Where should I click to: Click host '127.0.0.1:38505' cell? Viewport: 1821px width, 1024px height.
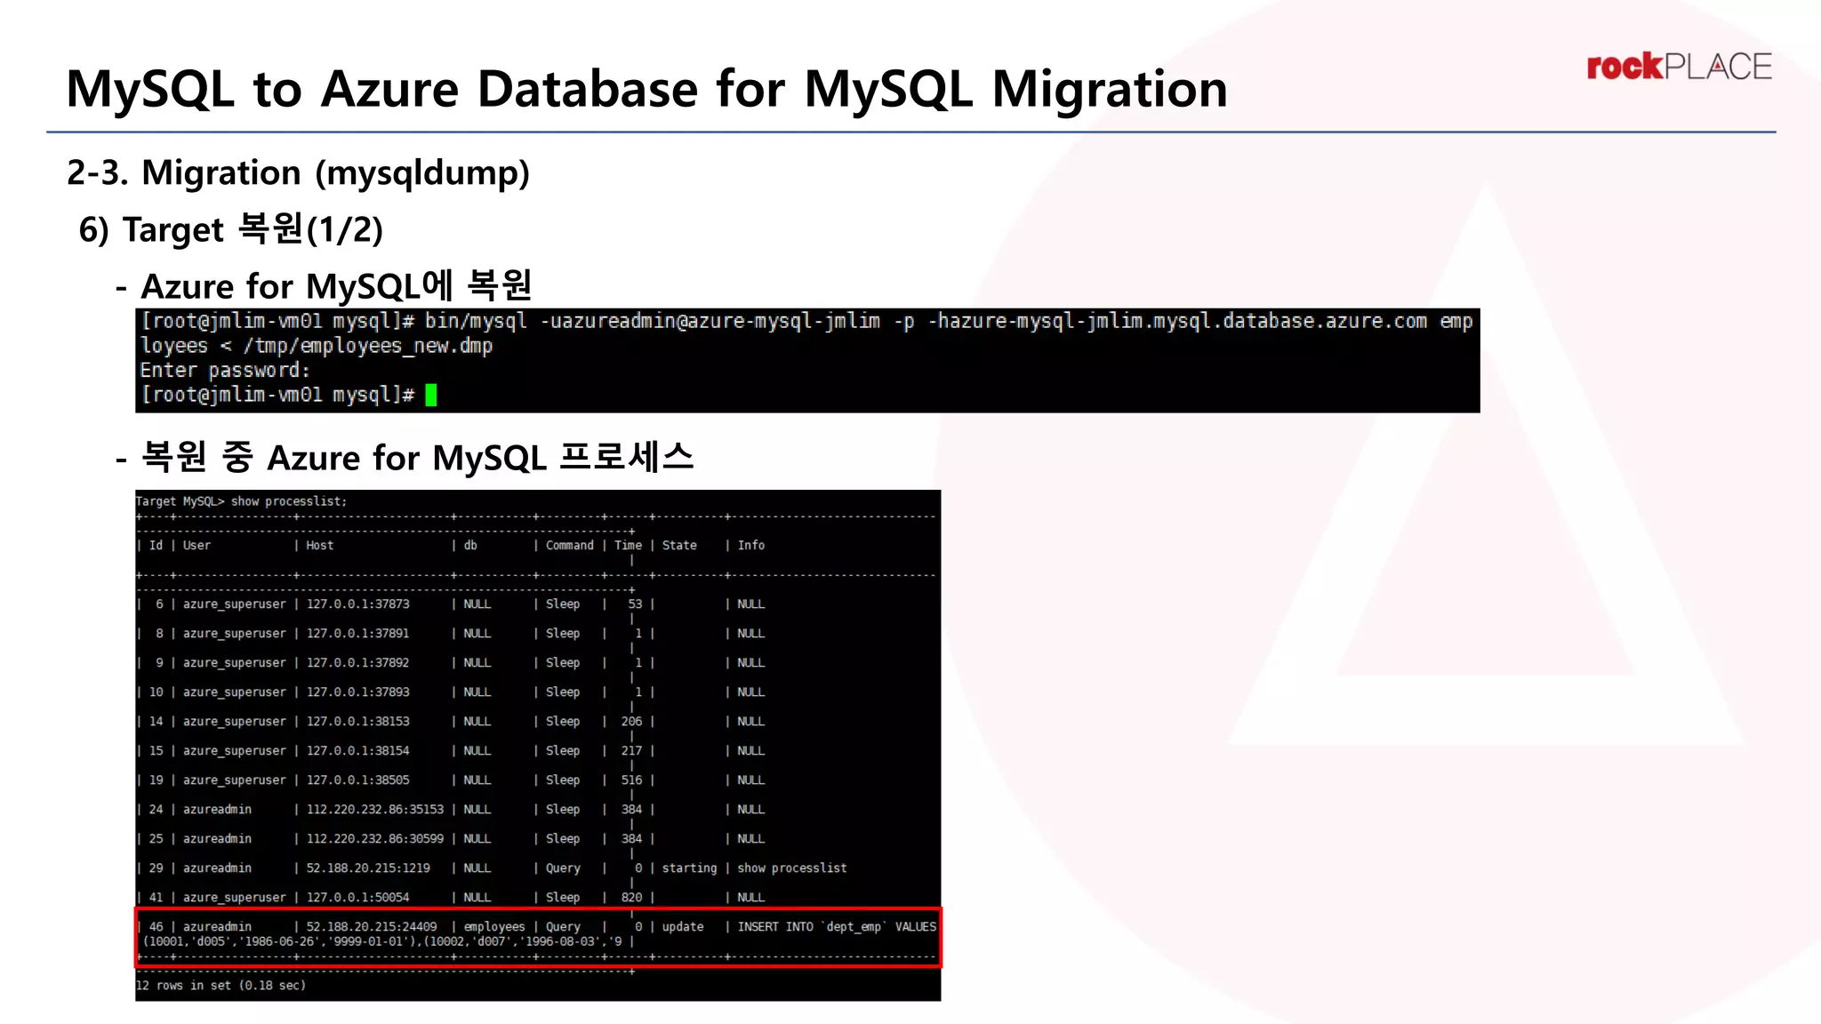tap(357, 780)
